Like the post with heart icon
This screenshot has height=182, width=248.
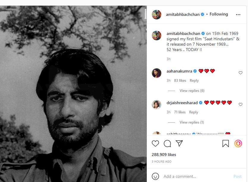click(155, 144)
